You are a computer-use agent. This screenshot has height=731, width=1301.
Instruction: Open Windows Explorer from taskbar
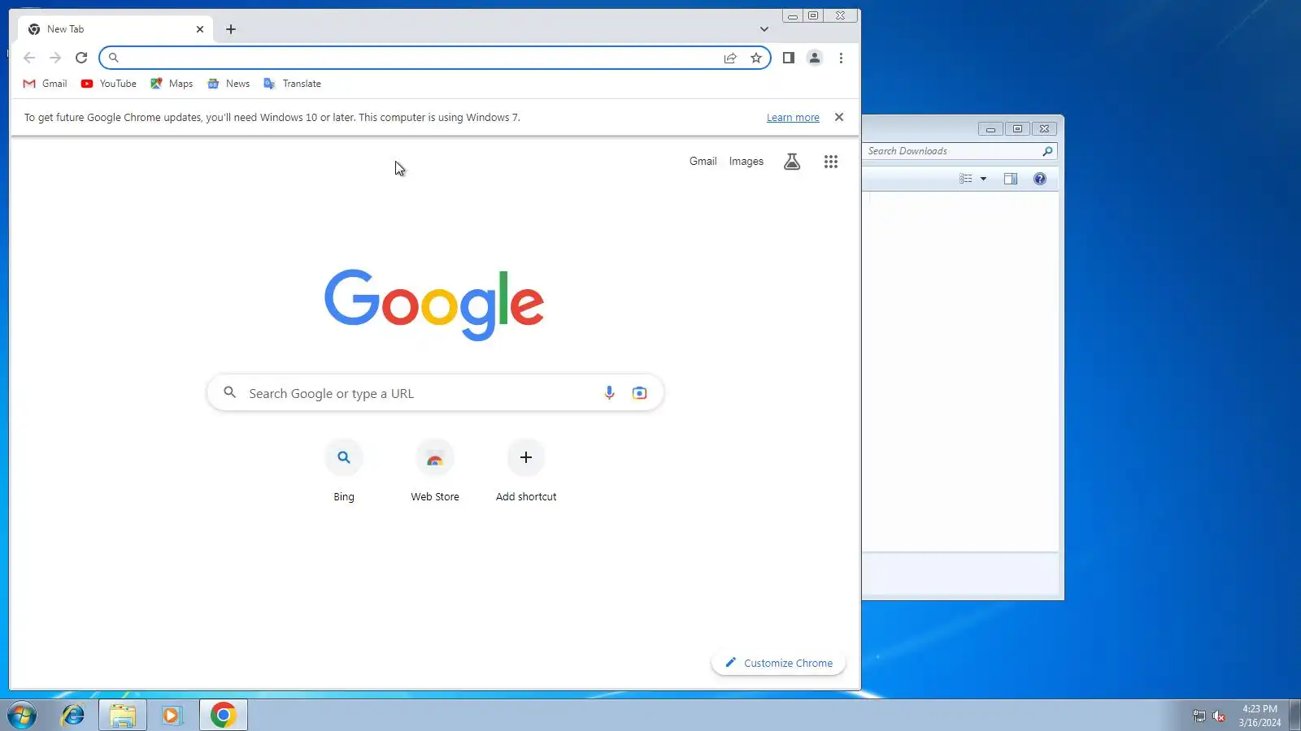(x=123, y=716)
